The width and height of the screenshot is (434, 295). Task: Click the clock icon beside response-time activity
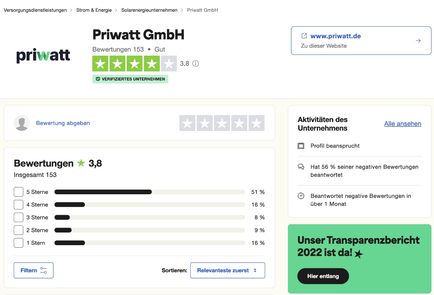[301, 196]
